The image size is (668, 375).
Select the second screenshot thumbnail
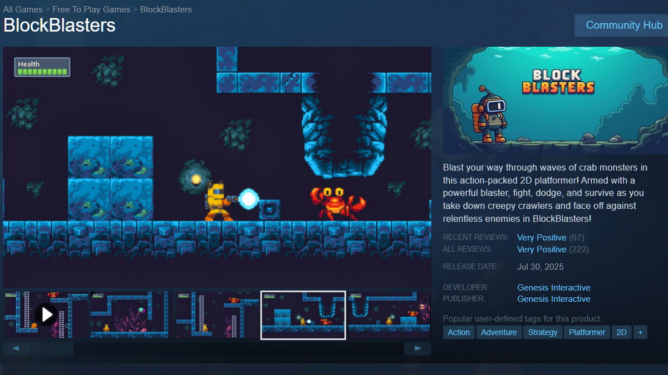pos(132,314)
